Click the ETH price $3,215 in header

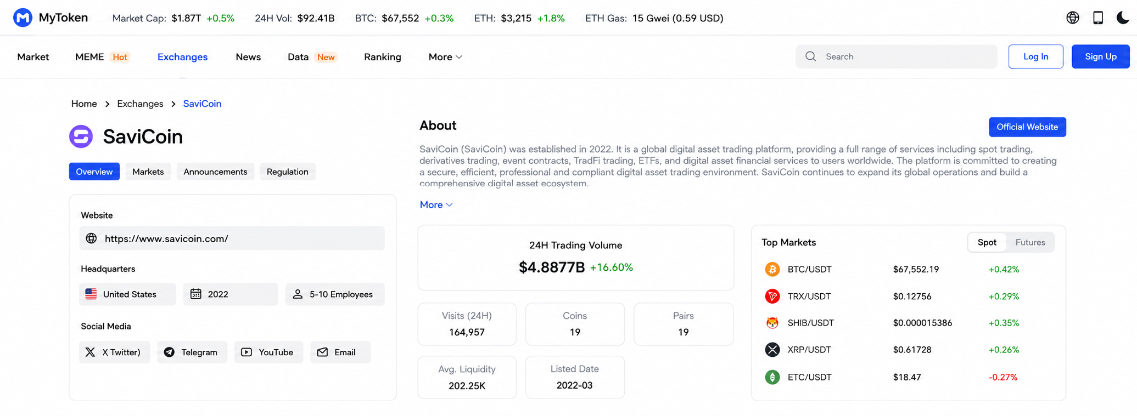(516, 18)
